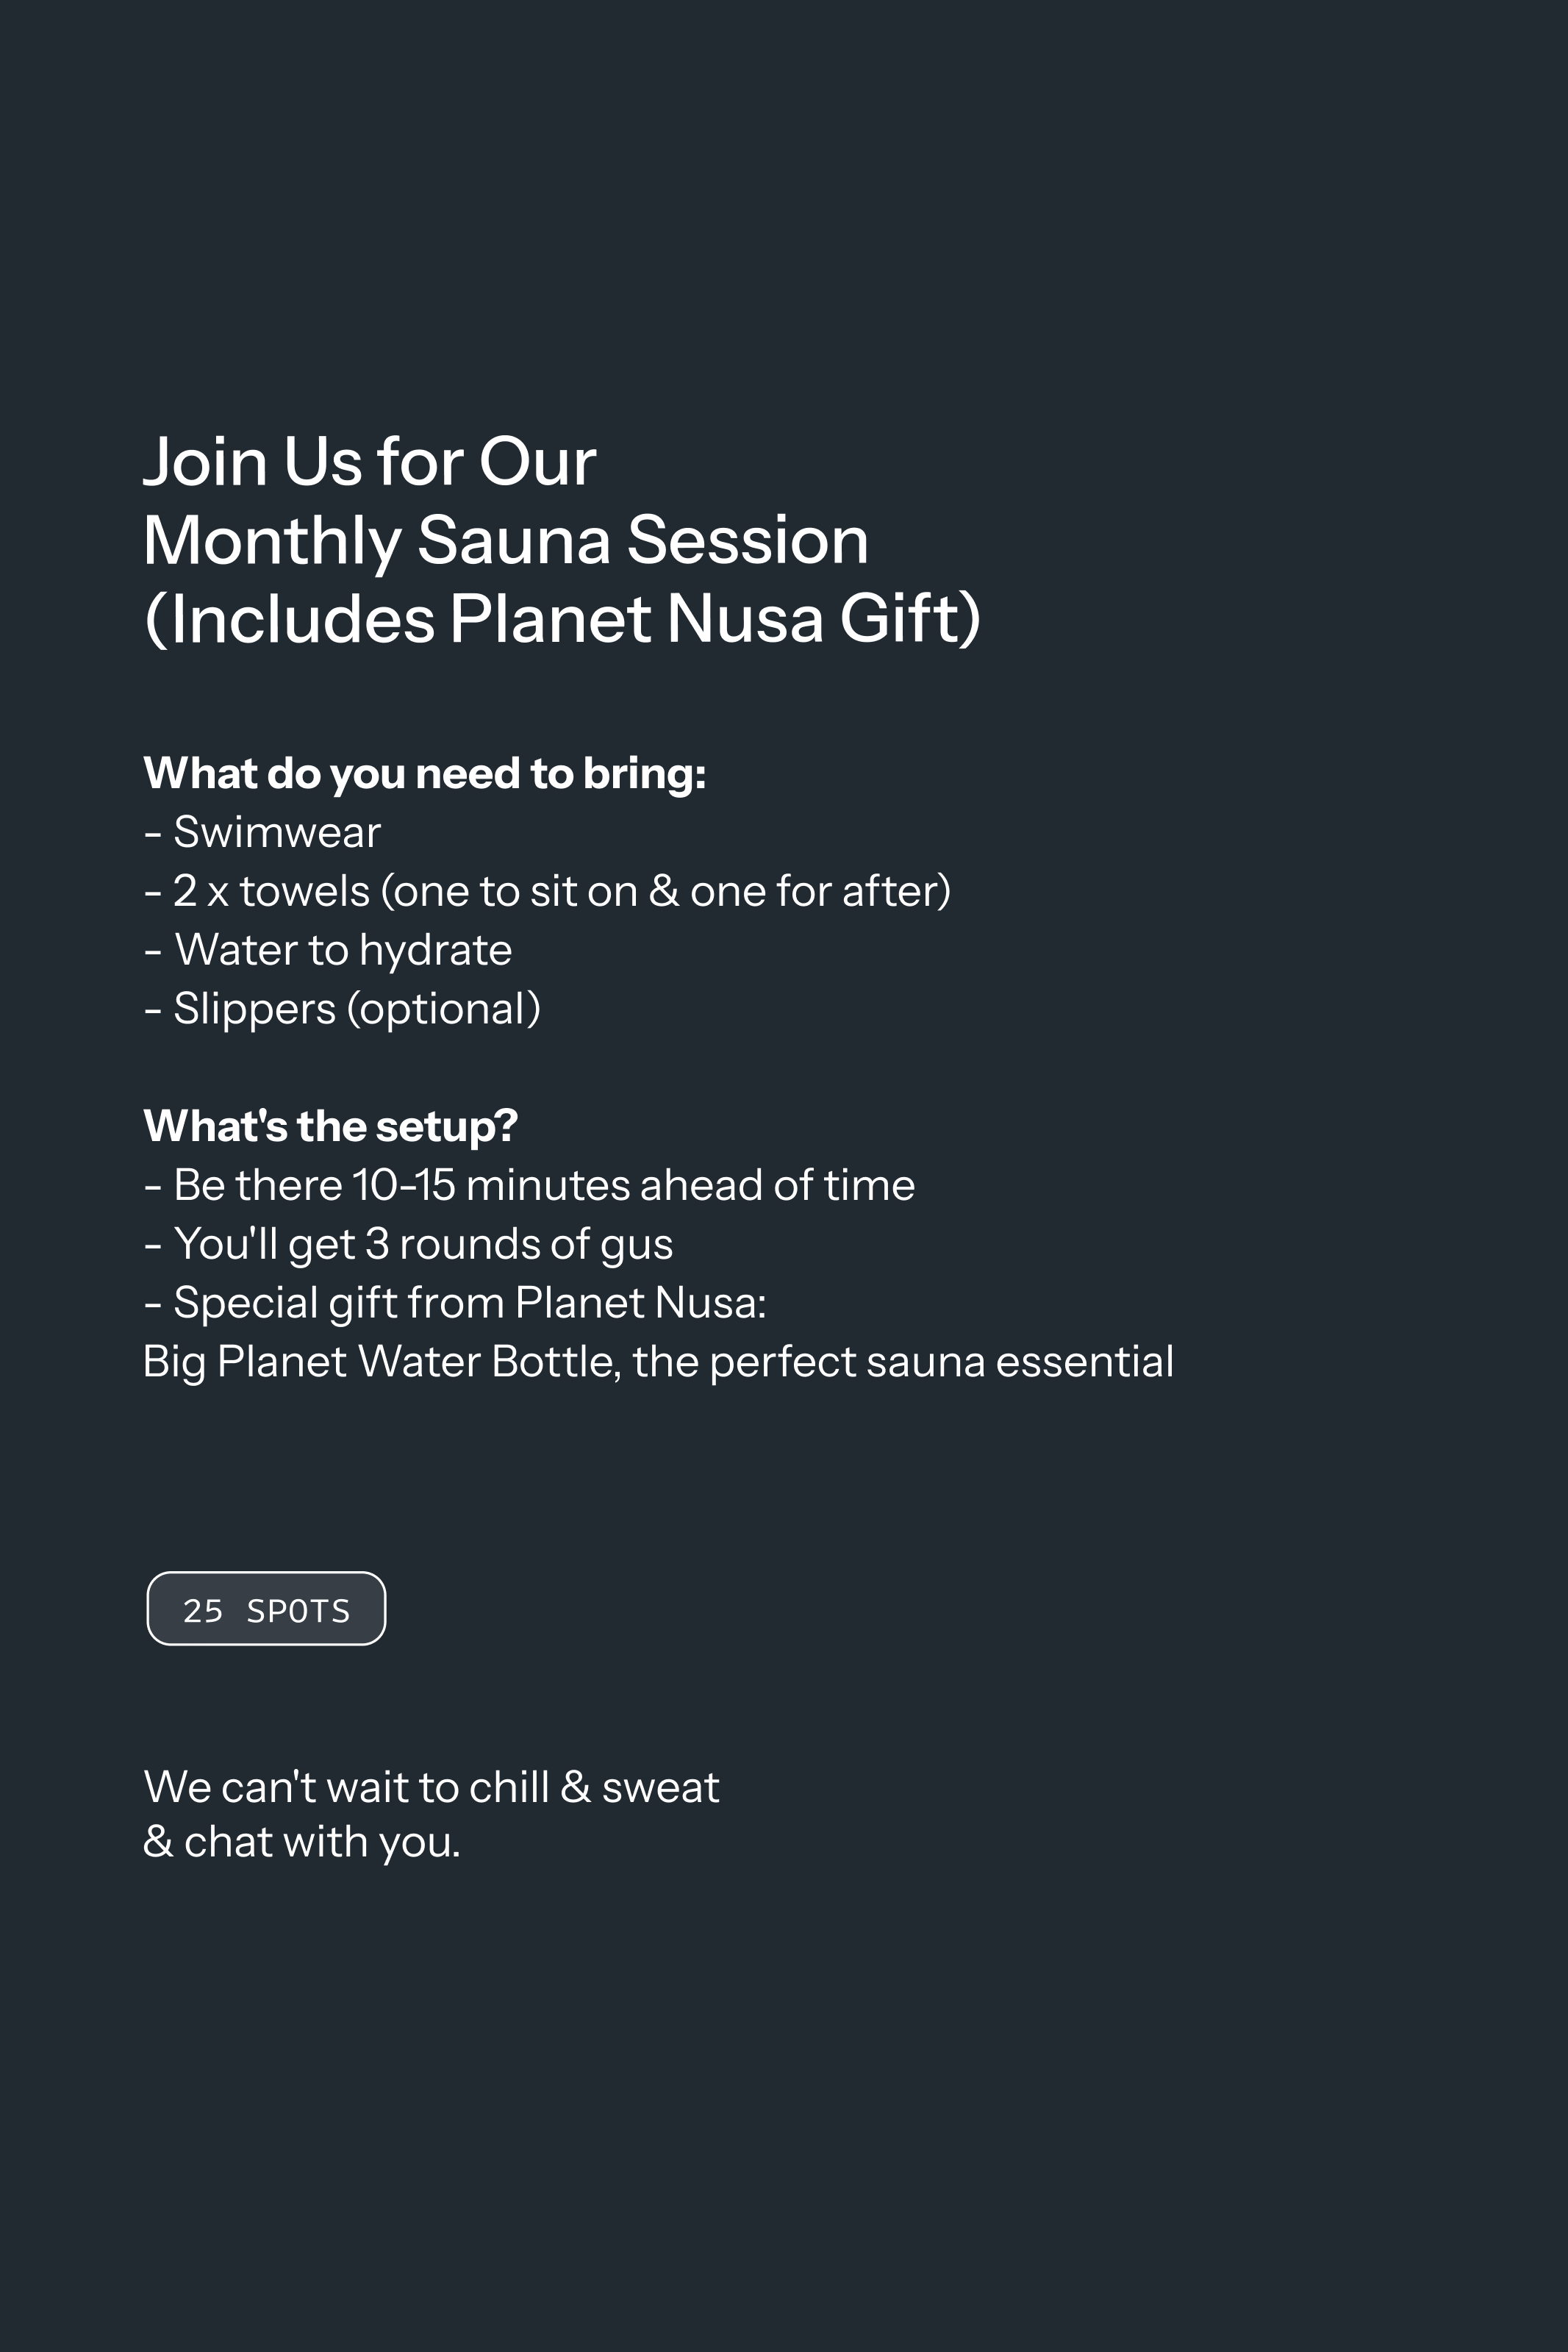Click the 'Special gift from Planet Nusa:' line
The height and width of the screenshot is (2352, 1568).
tap(455, 1303)
